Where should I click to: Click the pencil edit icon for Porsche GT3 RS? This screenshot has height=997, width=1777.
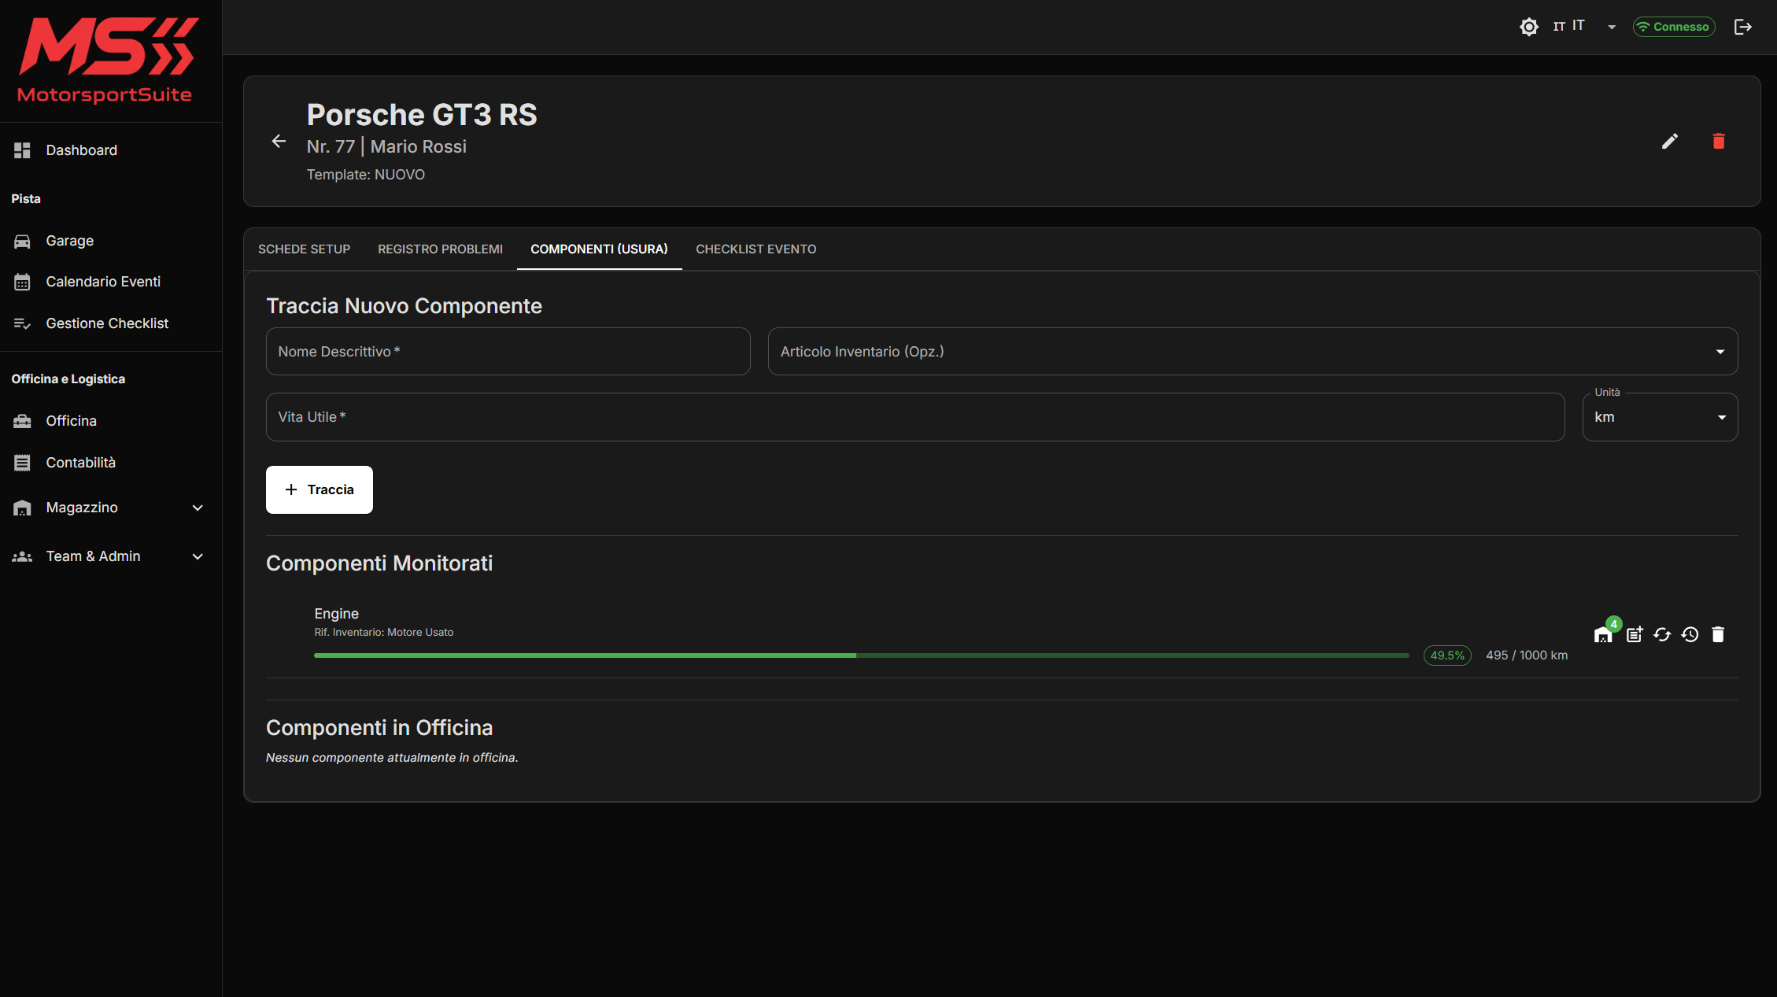[x=1669, y=141]
